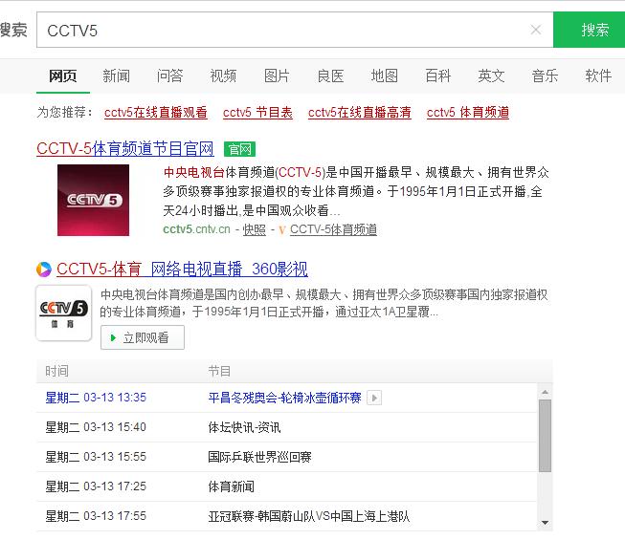The height and width of the screenshot is (540, 625).
Task: Open suggestion cctv5在线直播观看
Action: (x=155, y=113)
